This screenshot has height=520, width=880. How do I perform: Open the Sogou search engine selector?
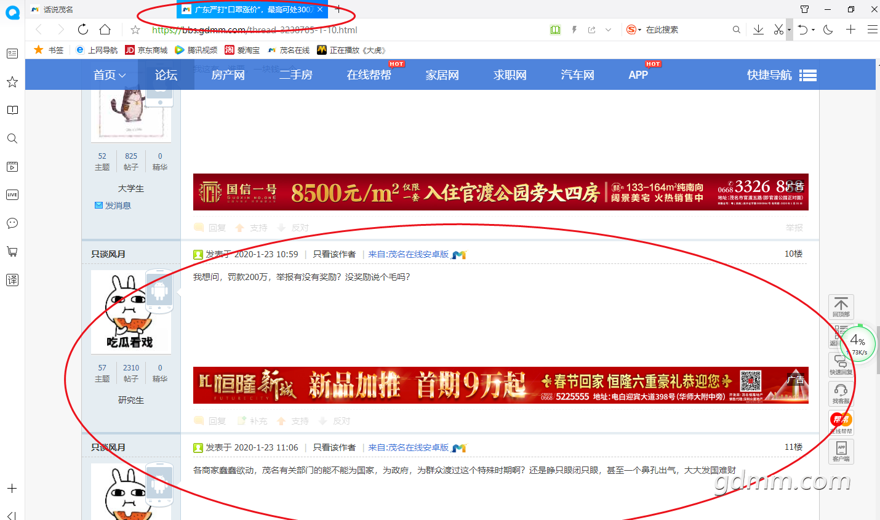pos(633,30)
